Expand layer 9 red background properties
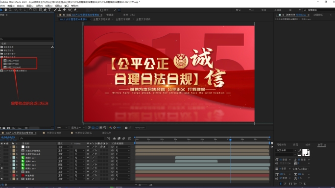The height and width of the screenshot is (188, 335). pos(11,175)
